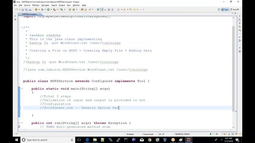
Task: Open the Next Annotation dropdown arrow
Action: [122, 10]
